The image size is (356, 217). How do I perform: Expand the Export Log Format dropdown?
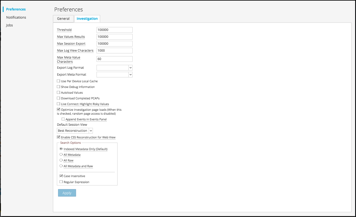tap(114, 68)
